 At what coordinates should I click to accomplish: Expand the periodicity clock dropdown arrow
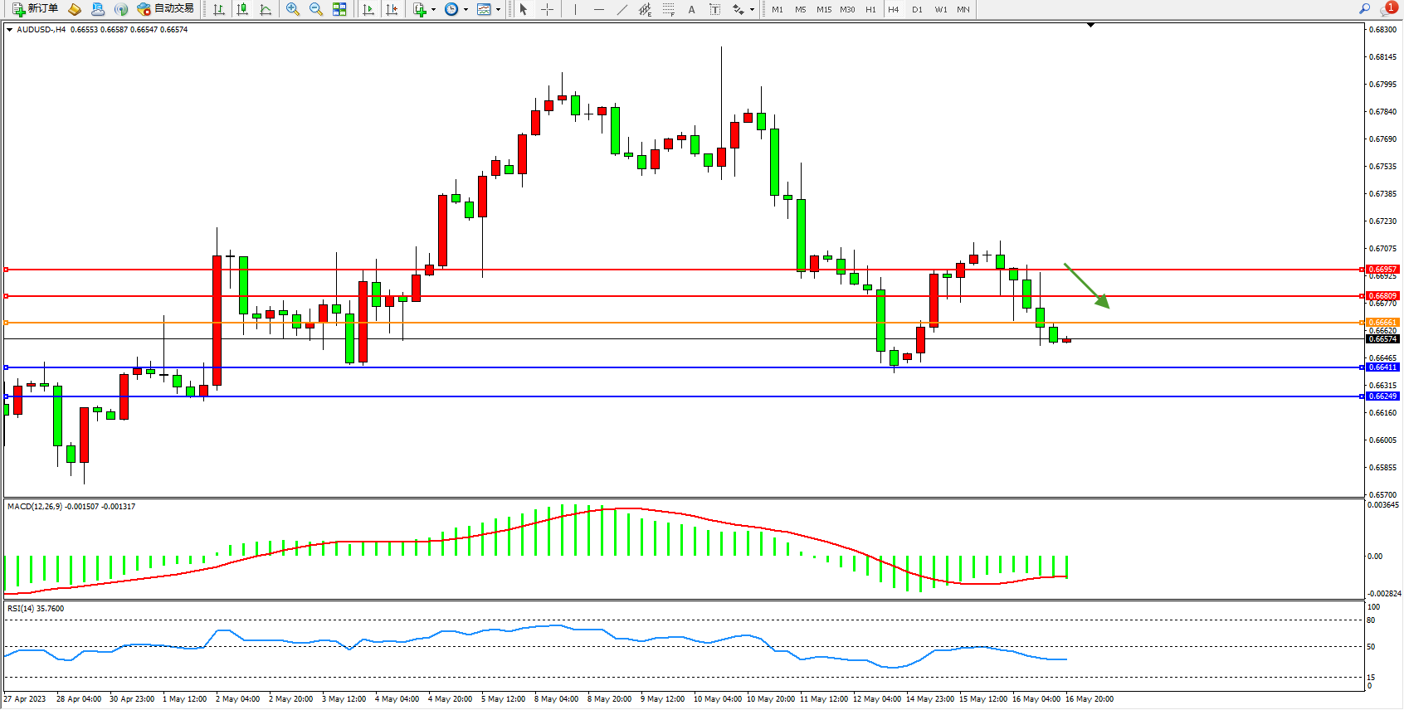(466, 10)
